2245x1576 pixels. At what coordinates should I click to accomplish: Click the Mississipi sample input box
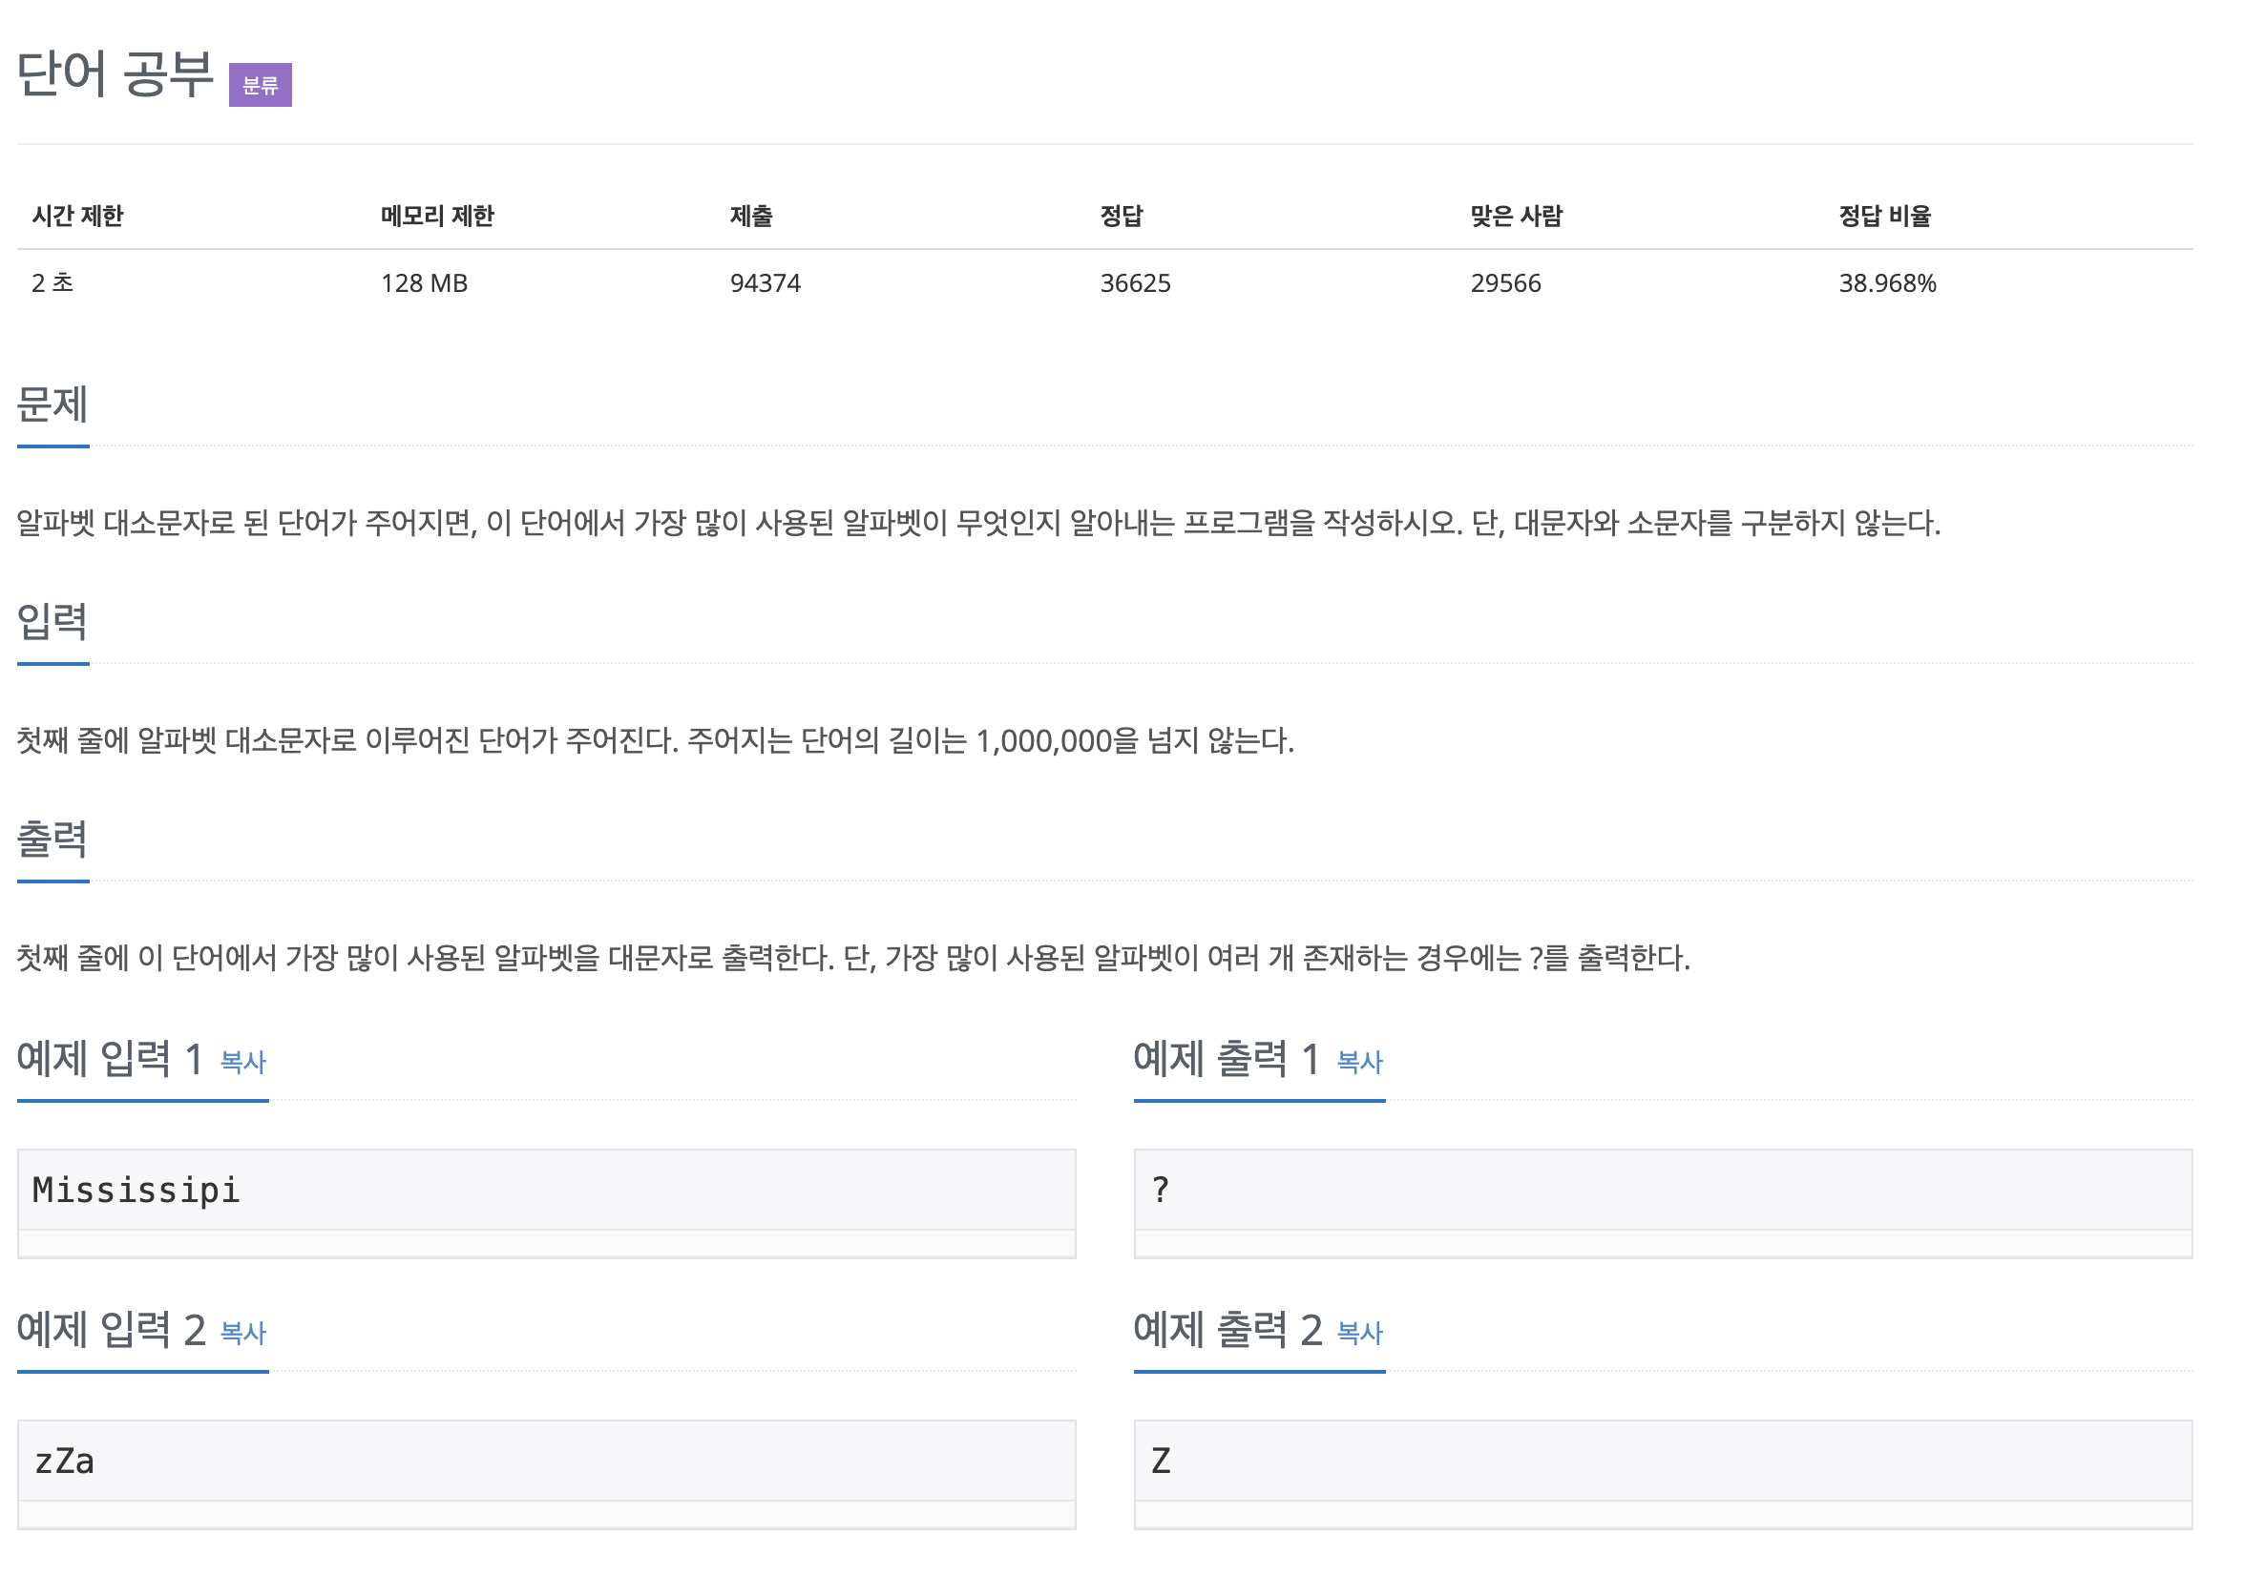point(546,1190)
